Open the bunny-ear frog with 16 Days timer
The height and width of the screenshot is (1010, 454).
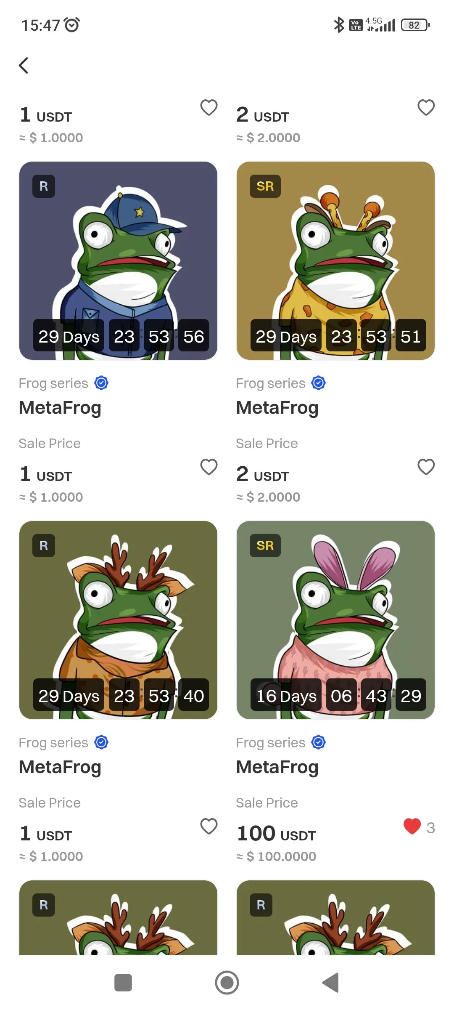335,620
